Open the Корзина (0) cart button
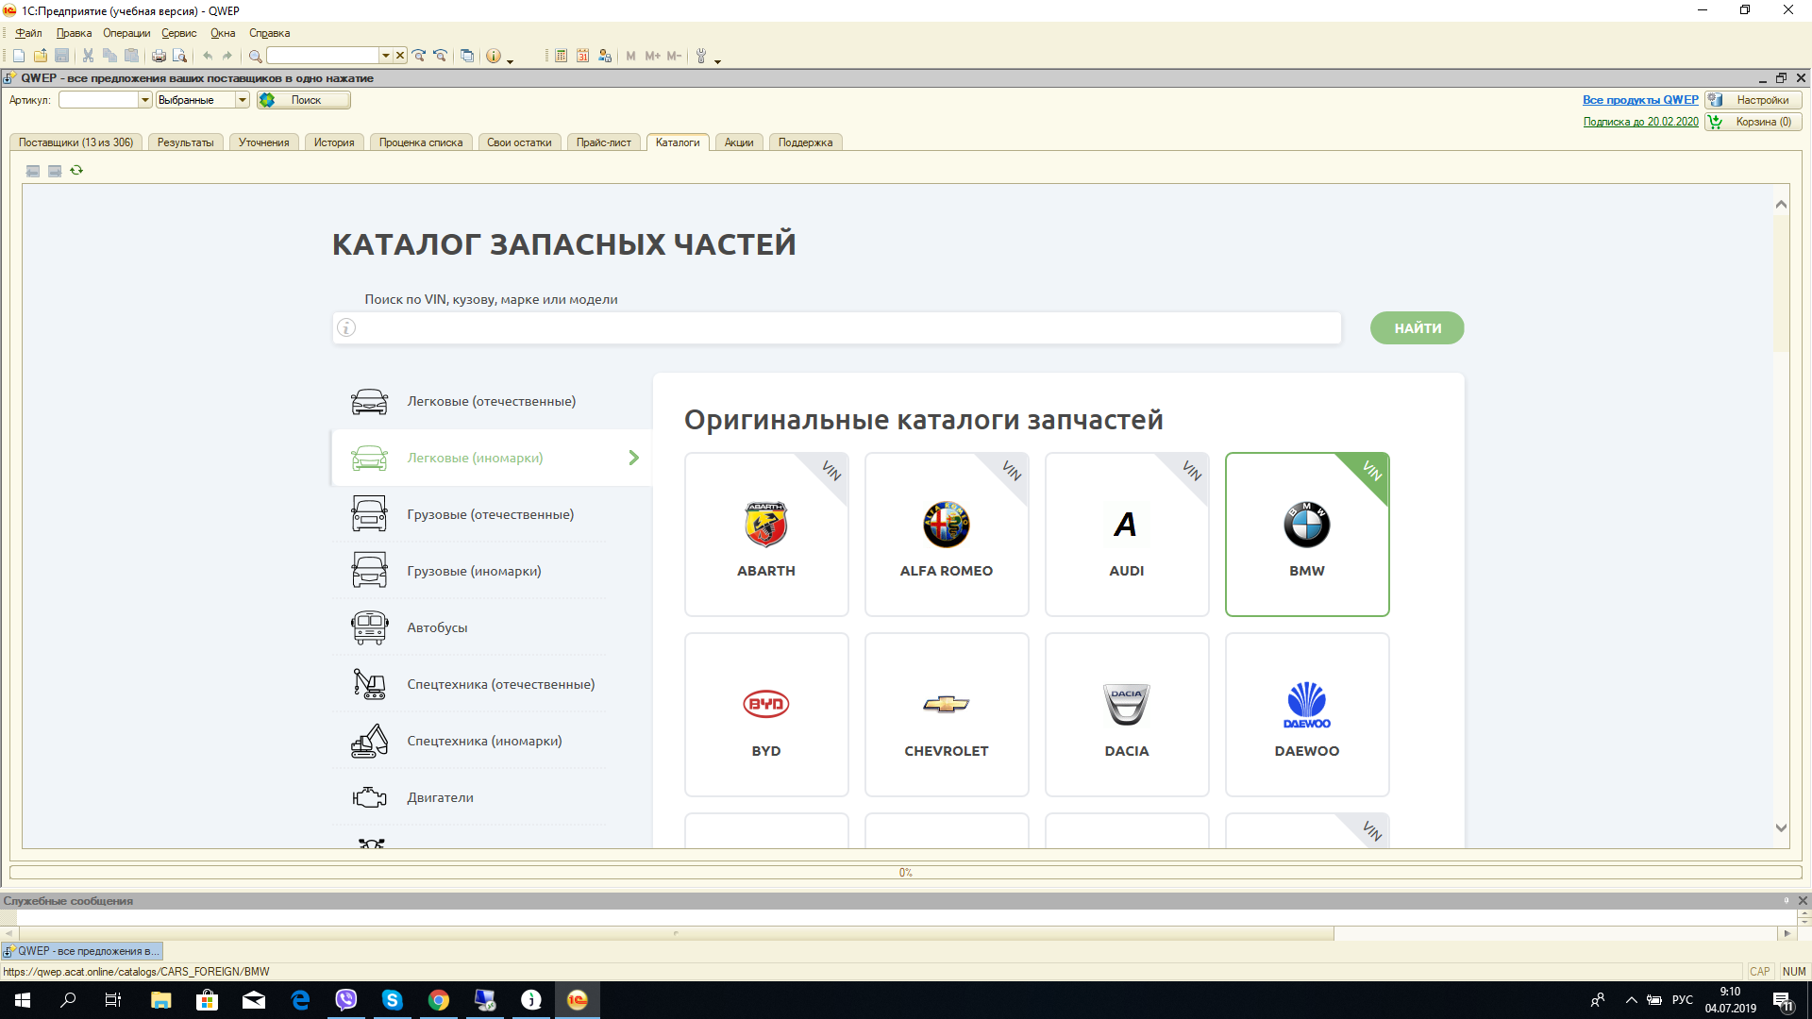The image size is (1812, 1019). (1754, 122)
